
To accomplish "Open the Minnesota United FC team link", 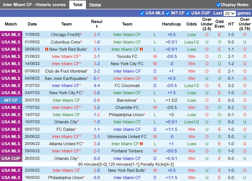I will click(x=127, y=137).
